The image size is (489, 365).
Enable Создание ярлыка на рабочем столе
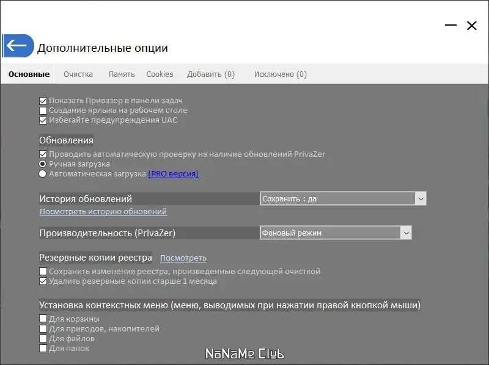(x=43, y=110)
